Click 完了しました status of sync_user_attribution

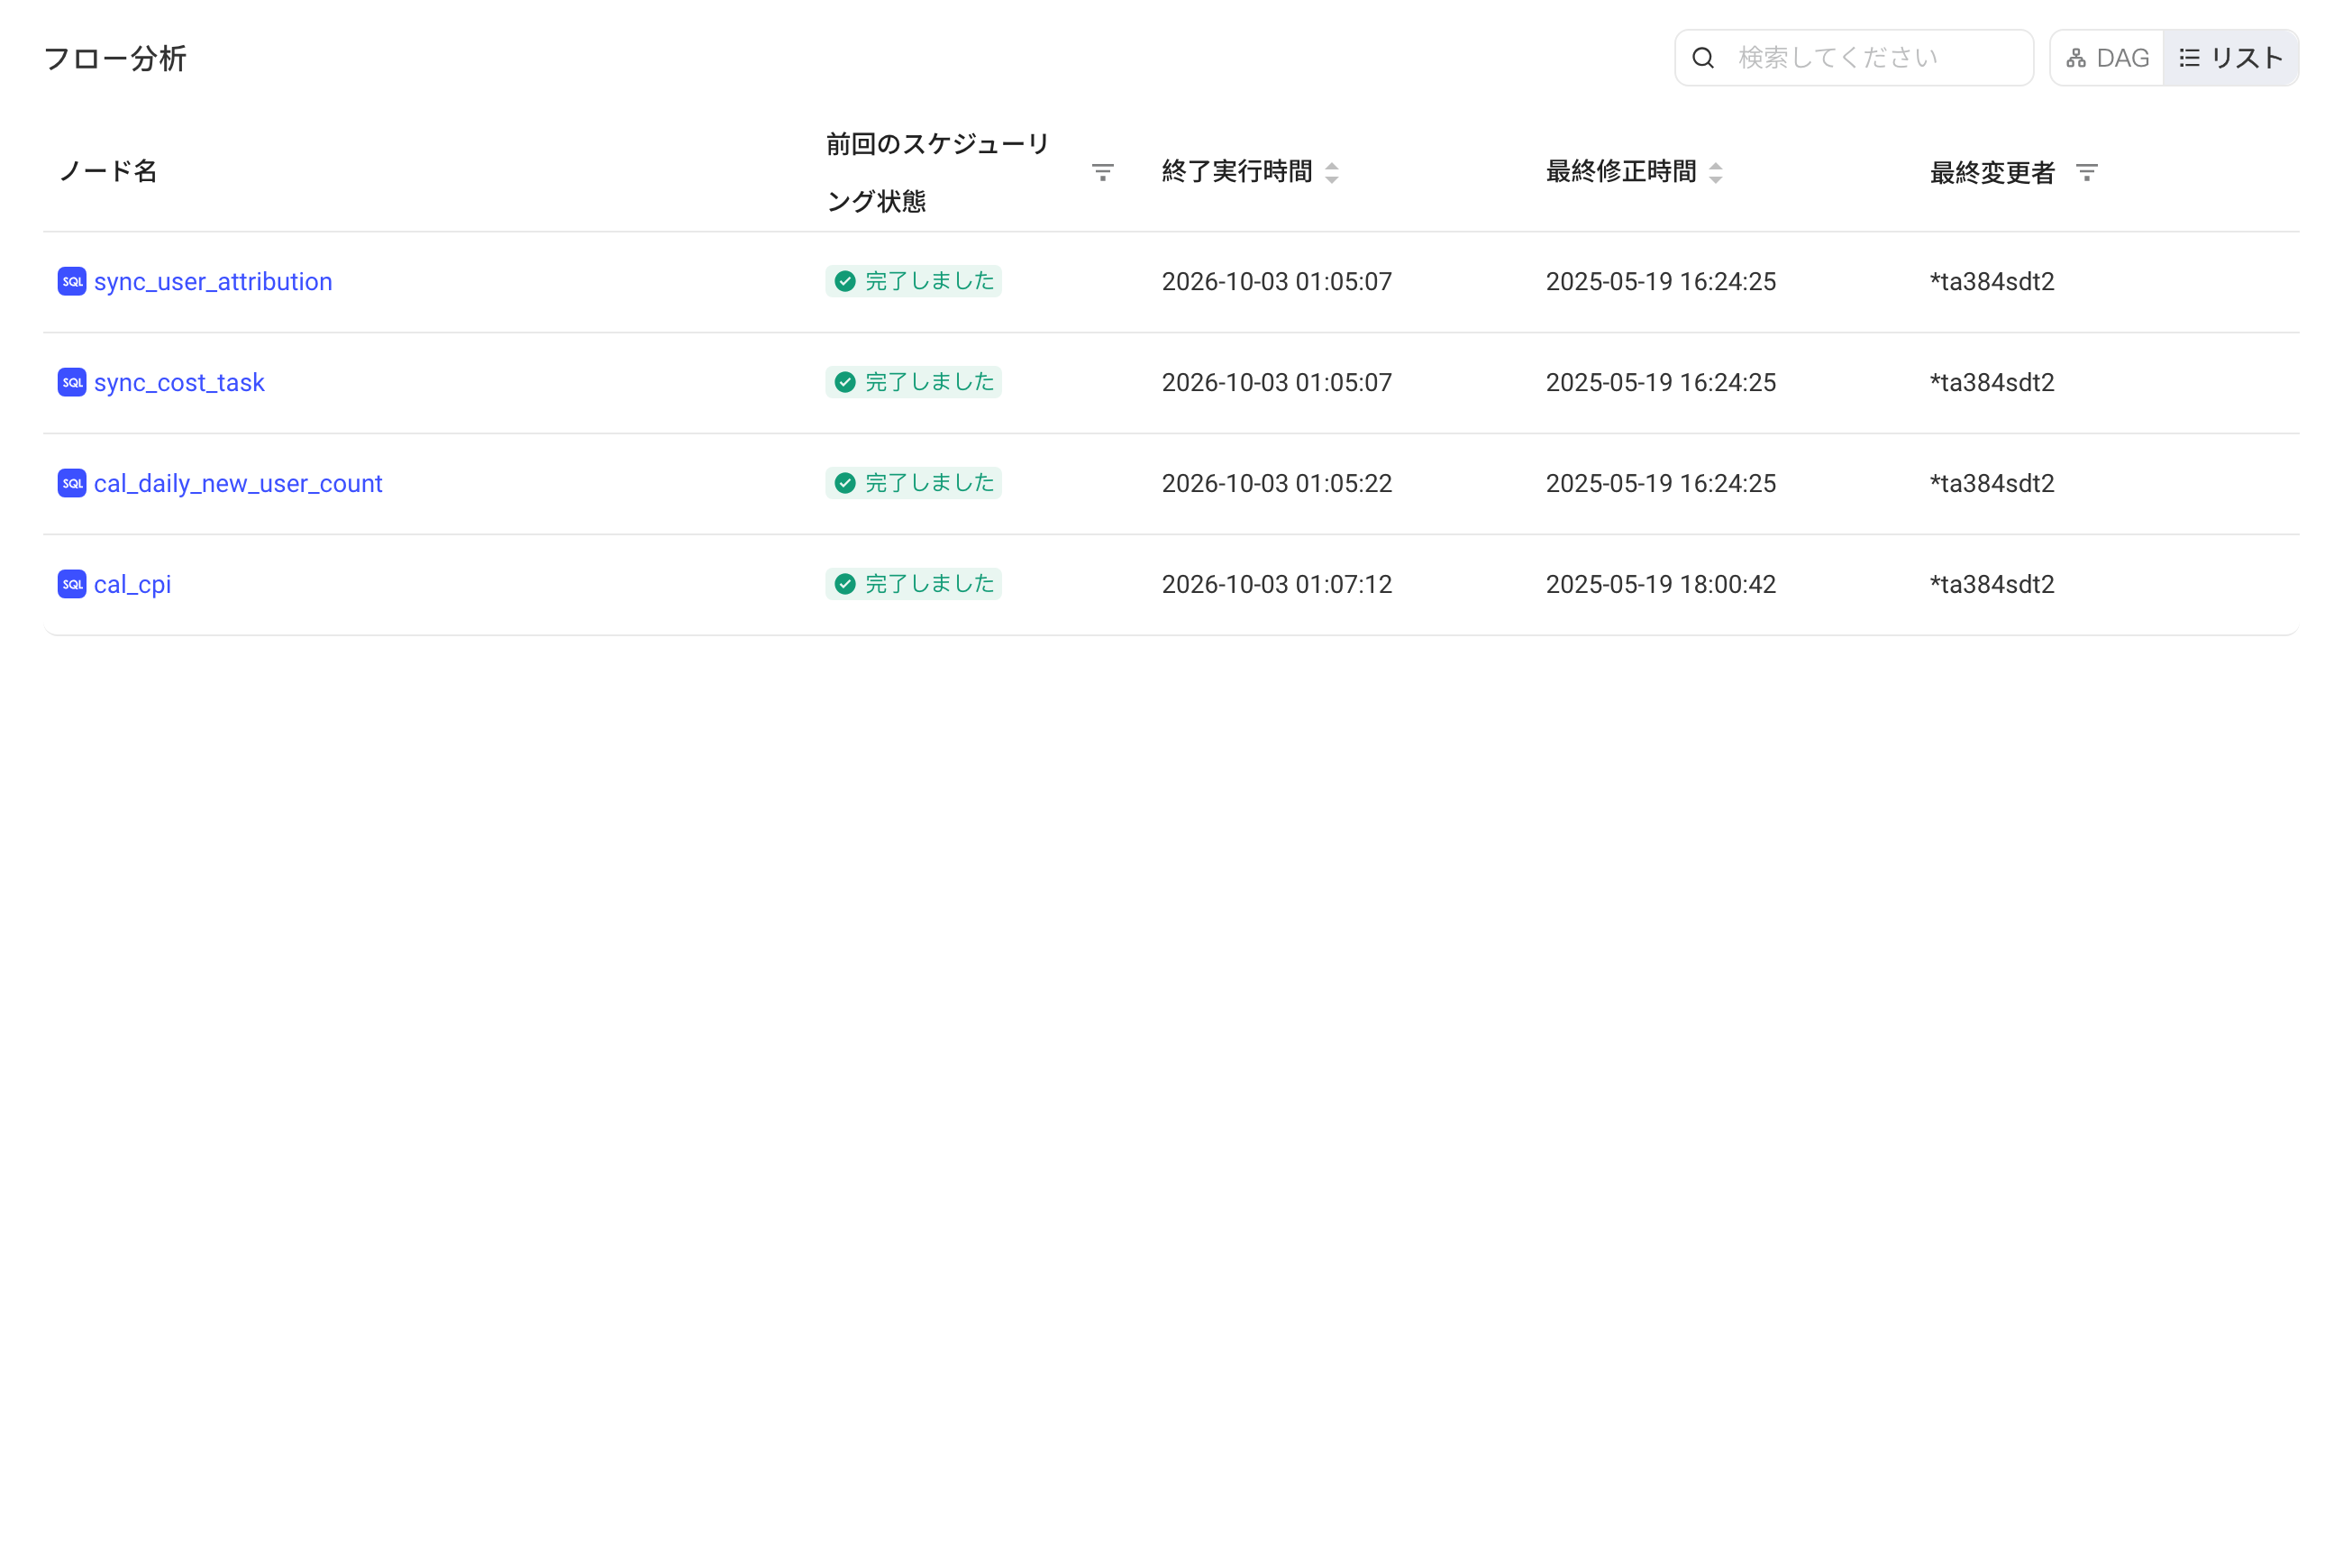click(913, 281)
